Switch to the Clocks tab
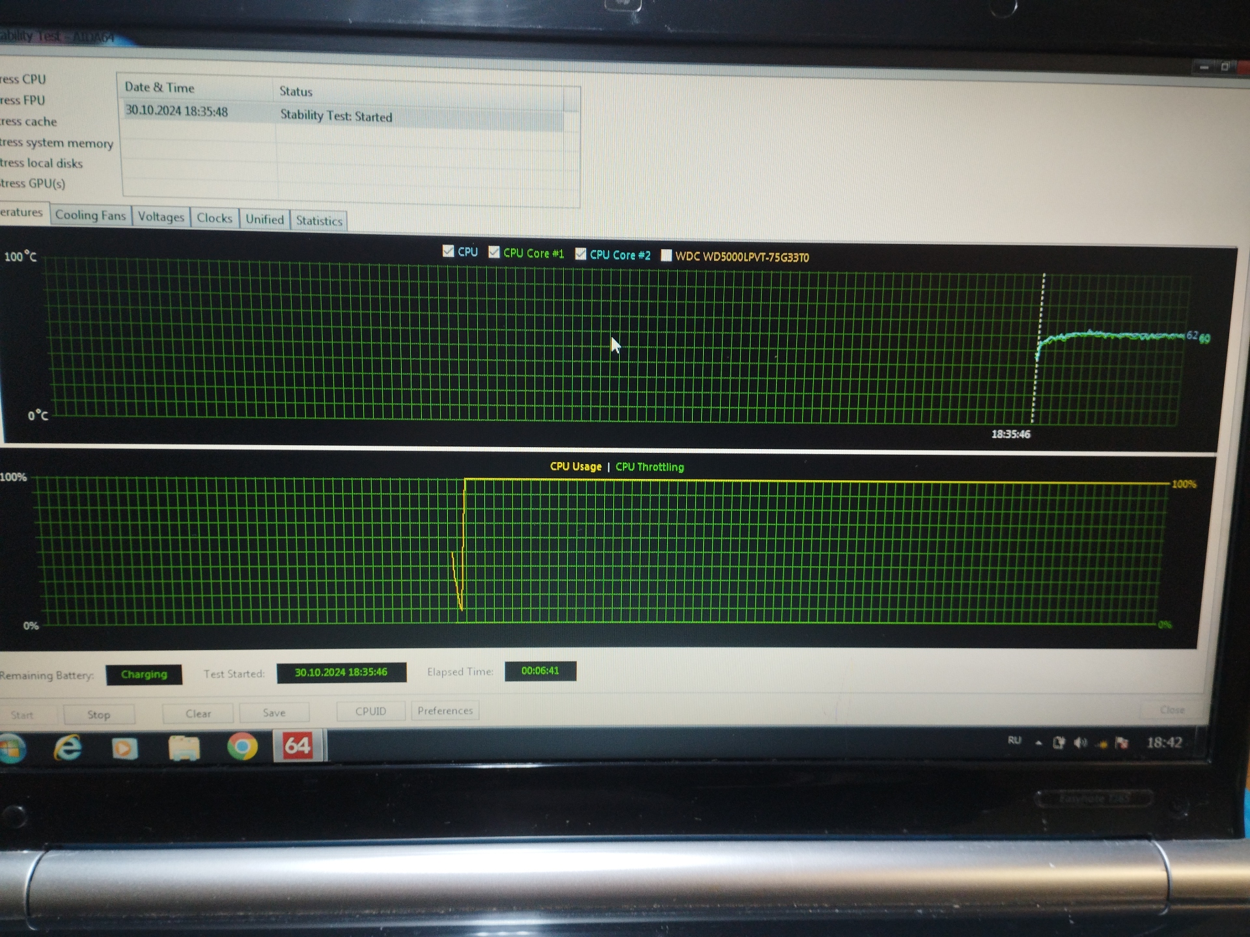The height and width of the screenshot is (937, 1250). 214,218
